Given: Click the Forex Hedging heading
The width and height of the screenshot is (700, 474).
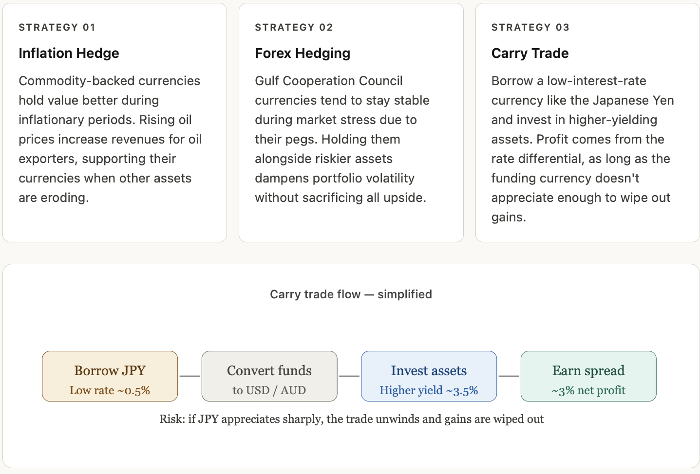Looking at the screenshot, I should (x=303, y=53).
